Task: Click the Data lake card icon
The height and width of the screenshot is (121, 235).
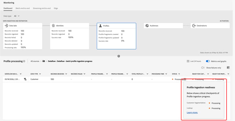Action: point(6,26)
